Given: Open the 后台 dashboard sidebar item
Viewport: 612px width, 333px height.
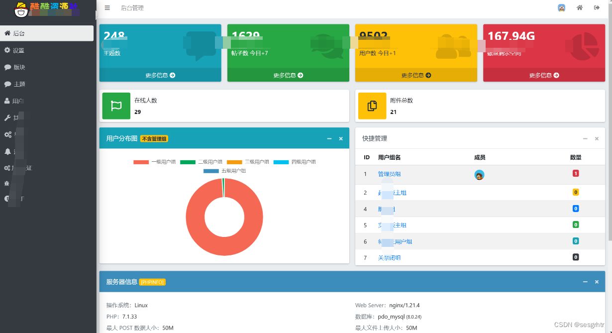Looking at the screenshot, I should coord(47,33).
